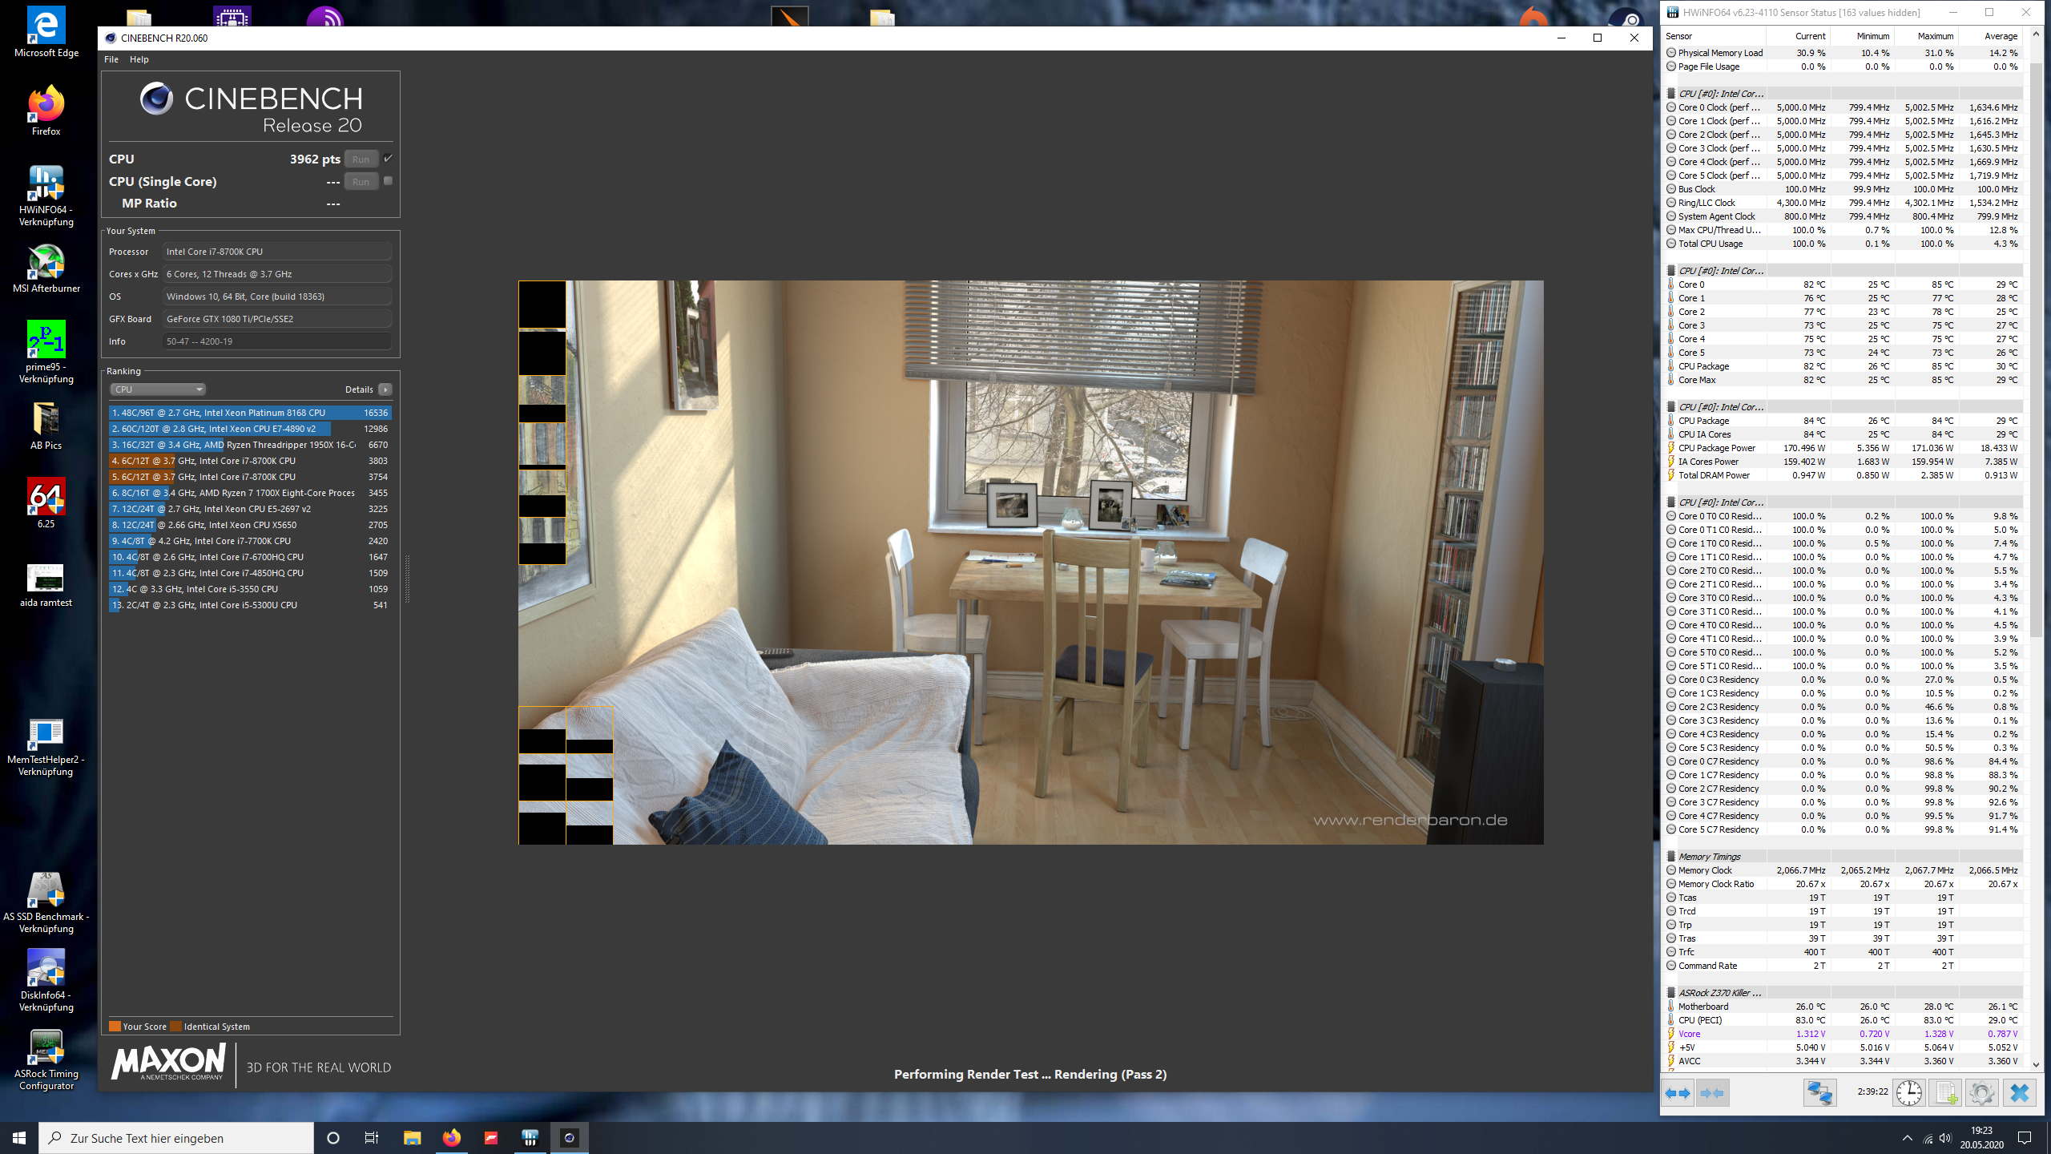Hide the Page File Usage sensor via its minus toggle
The image size is (2051, 1154).
(1670, 67)
